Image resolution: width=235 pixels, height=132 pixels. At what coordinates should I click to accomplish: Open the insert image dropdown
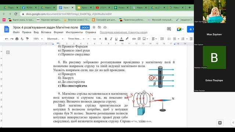145,39
